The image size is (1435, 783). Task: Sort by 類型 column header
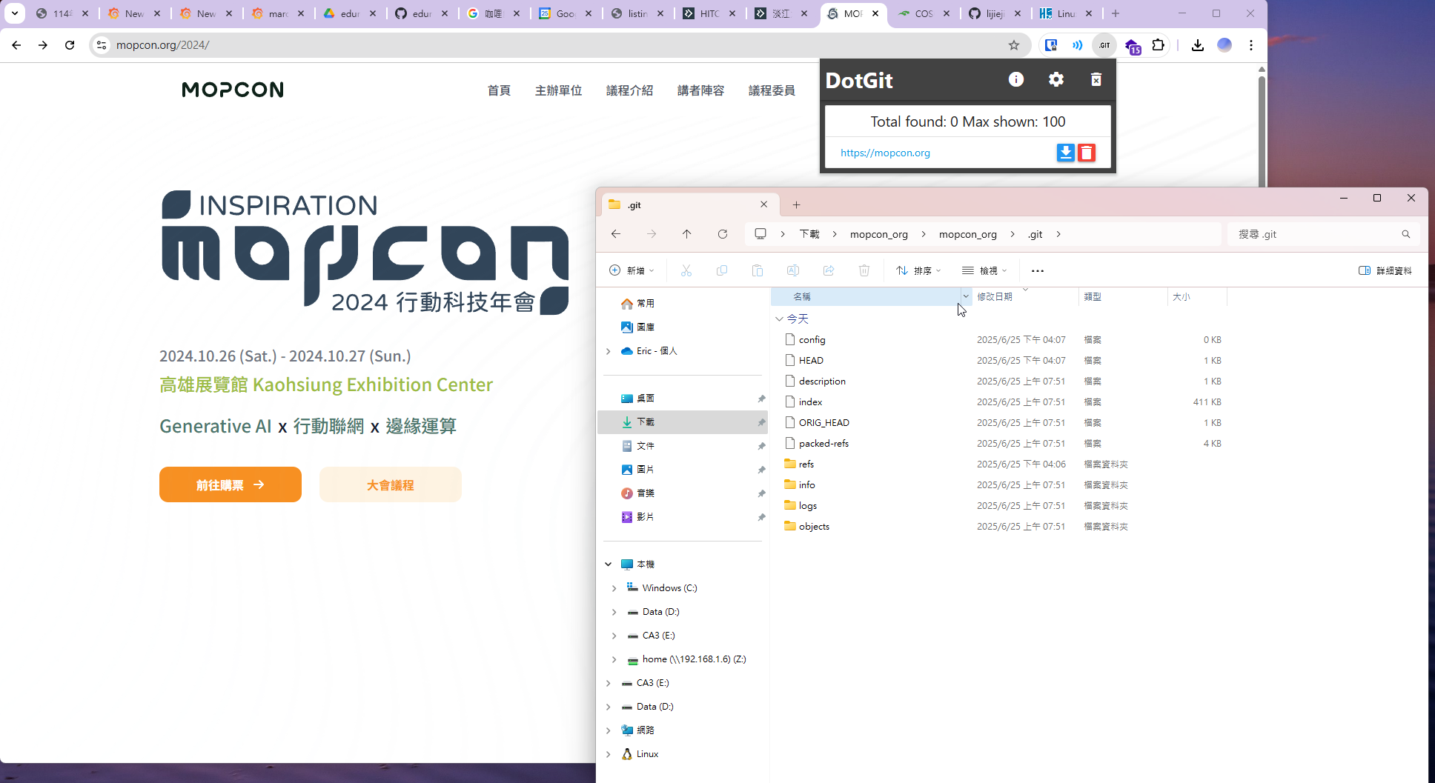pos(1122,296)
